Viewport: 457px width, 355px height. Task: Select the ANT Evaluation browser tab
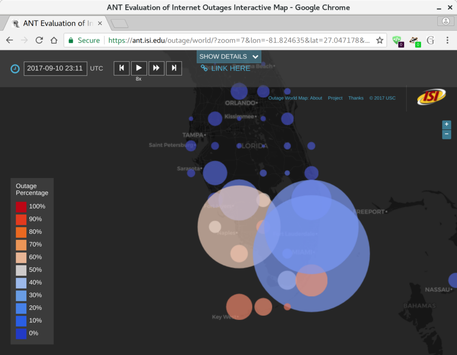click(57, 23)
